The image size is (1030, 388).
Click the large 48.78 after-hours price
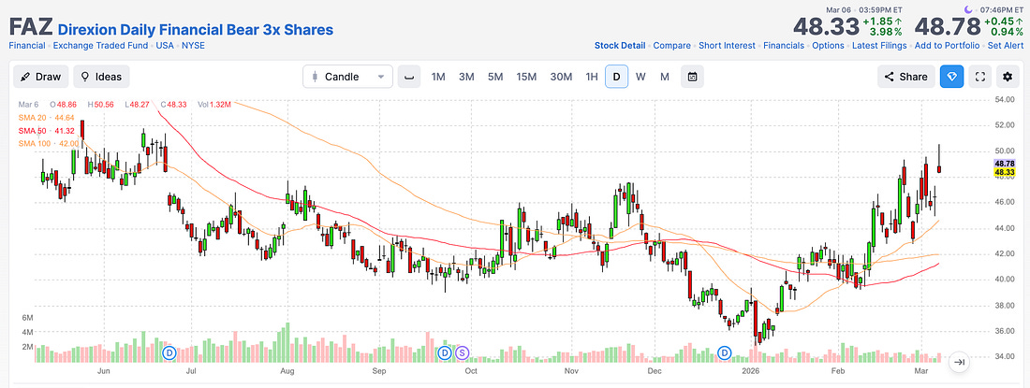point(948,27)
